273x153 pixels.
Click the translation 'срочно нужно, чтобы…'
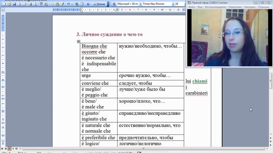(x=145, y=76)
